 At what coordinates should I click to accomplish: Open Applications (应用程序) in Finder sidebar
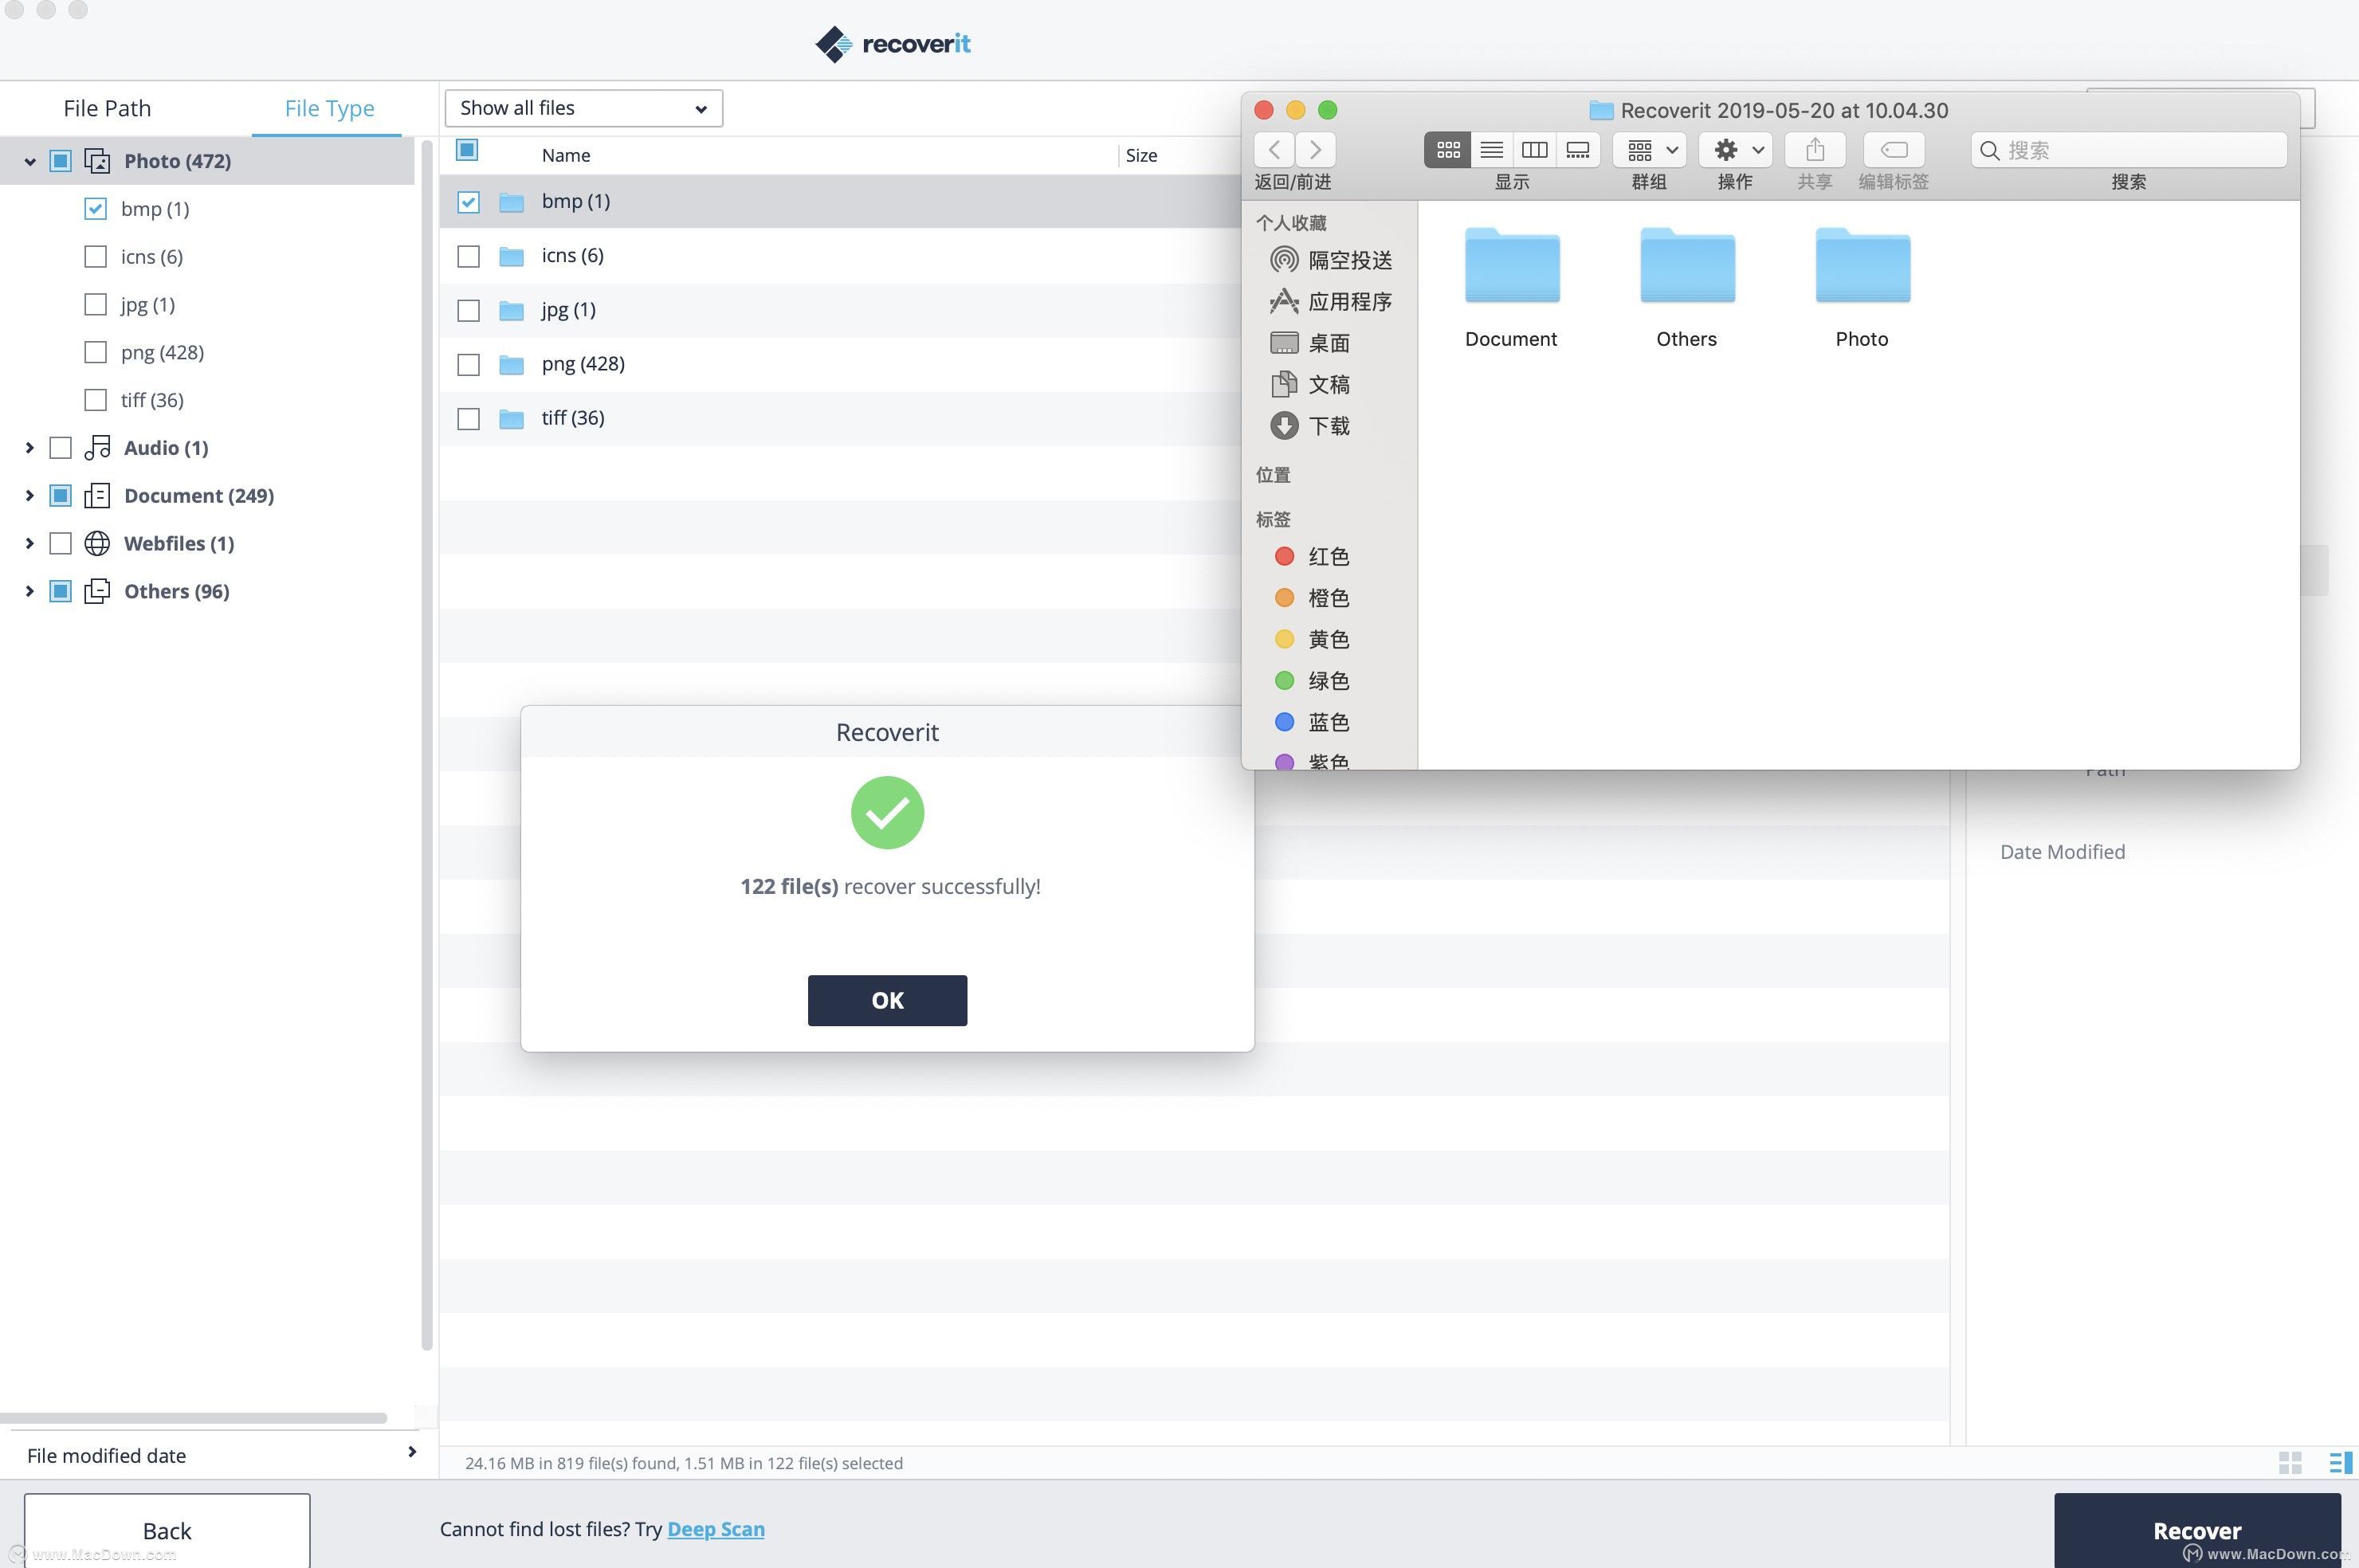pos(1331,301)
